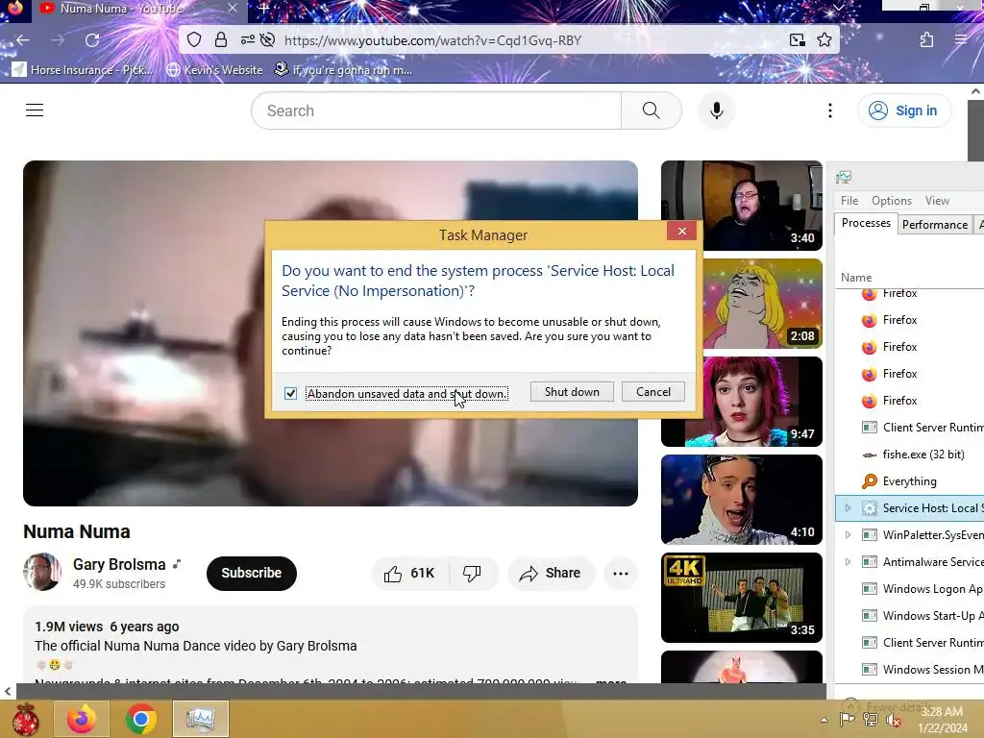Open the 3:40 recommended video thumbnail

(741, 206)
